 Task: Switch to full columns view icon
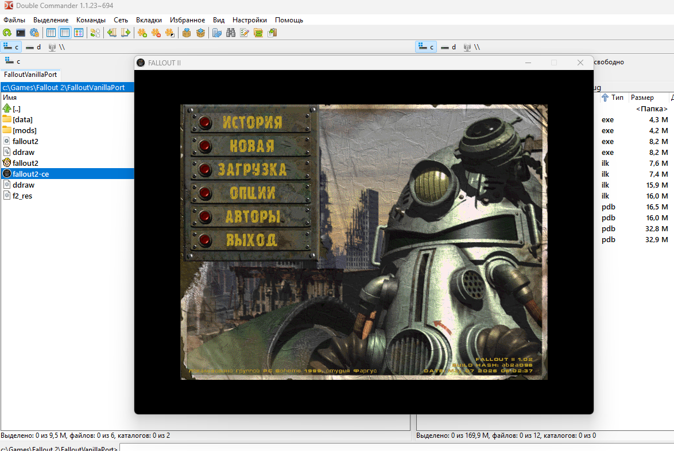pos(65,33)
